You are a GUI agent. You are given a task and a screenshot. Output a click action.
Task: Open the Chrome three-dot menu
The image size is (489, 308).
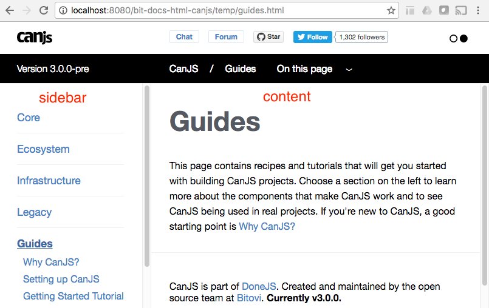[x=478, y=10]
